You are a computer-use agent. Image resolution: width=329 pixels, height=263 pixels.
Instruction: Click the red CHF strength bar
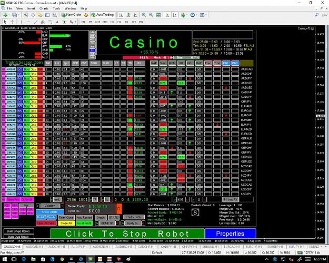coord(32,43)
